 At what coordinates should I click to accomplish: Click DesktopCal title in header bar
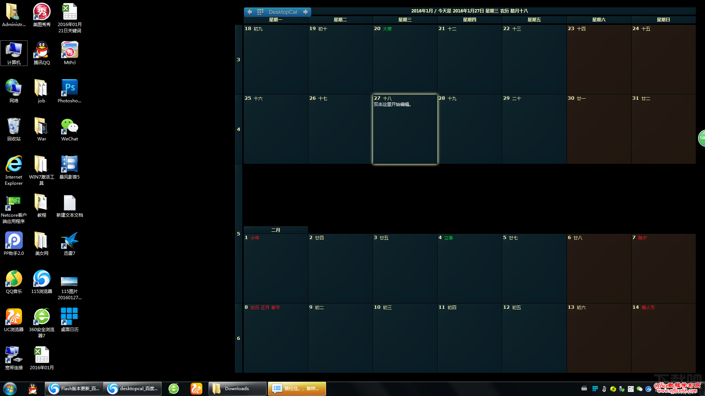282,12
